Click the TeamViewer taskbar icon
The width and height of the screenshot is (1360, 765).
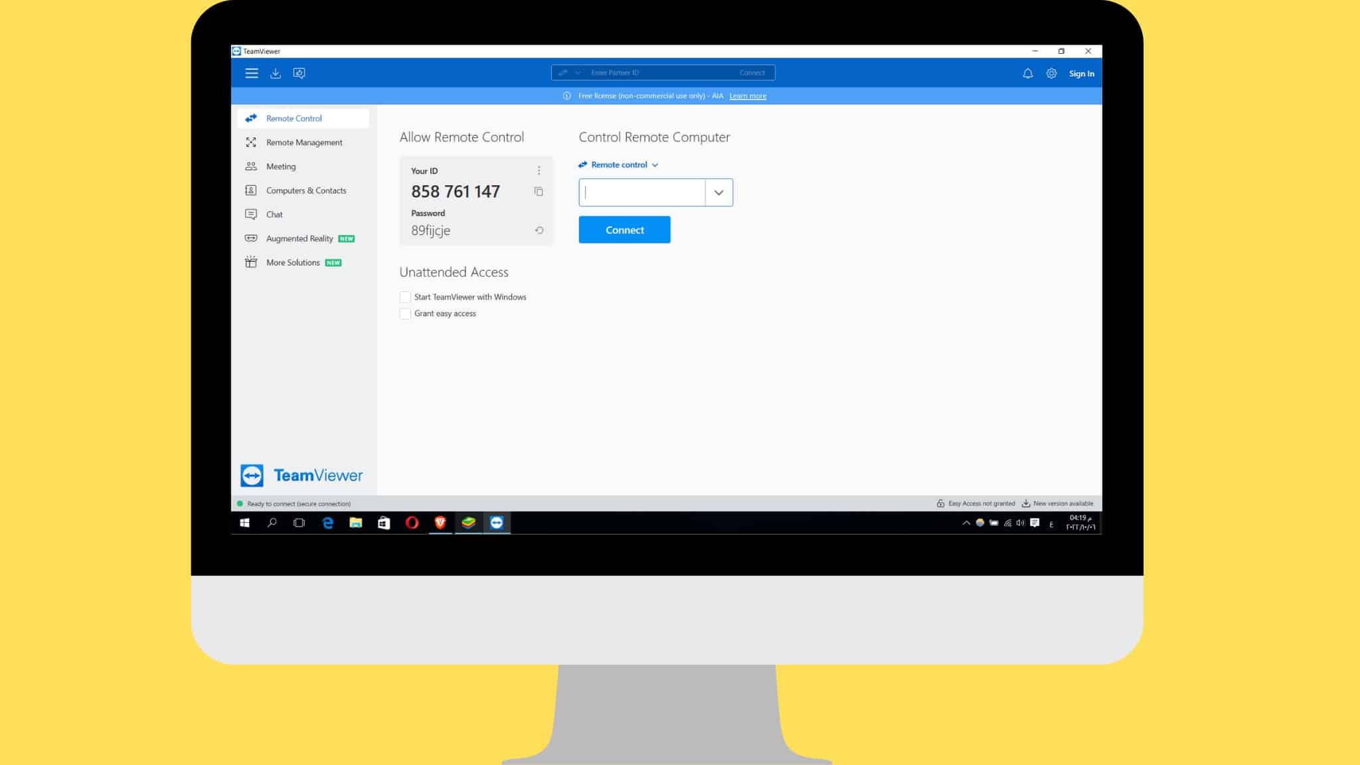coord(497,523)
